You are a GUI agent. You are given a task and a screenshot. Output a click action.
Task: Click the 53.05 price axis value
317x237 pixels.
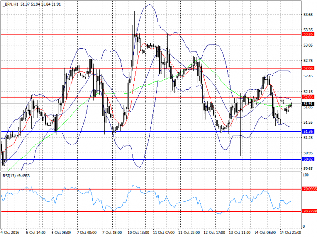(x=308, y=45)
